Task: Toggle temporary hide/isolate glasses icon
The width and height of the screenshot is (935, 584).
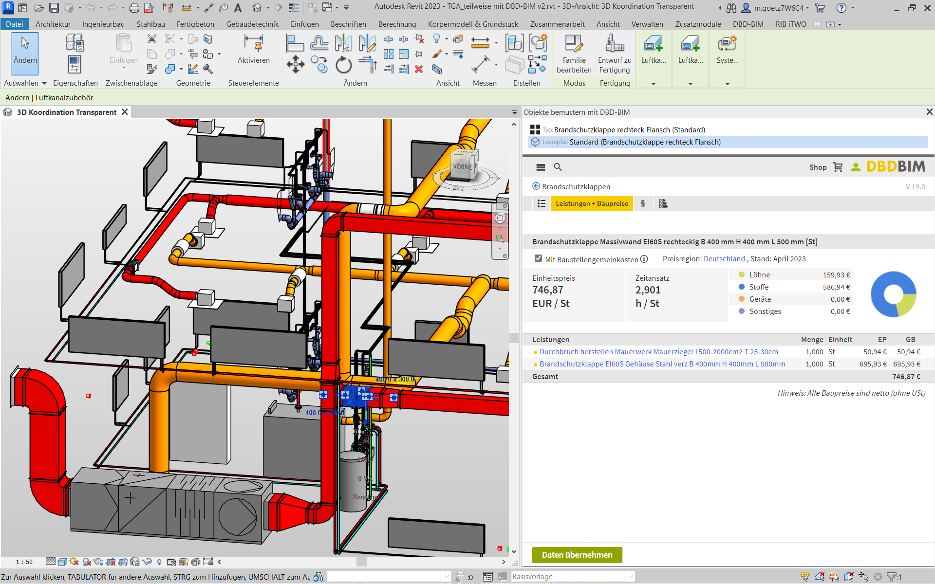Action: [147, 562]
